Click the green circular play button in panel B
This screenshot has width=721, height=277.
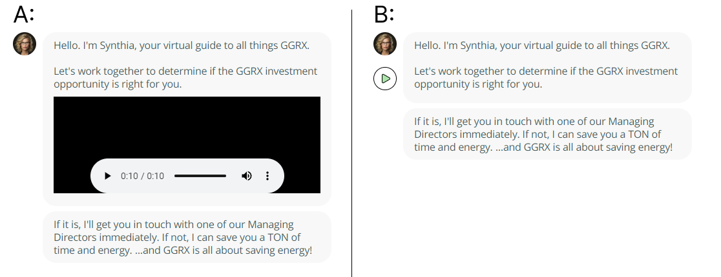pos(385,79)
